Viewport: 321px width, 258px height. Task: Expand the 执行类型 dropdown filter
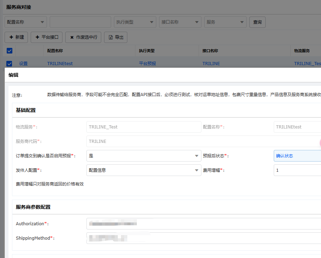[x=135, y=22]
